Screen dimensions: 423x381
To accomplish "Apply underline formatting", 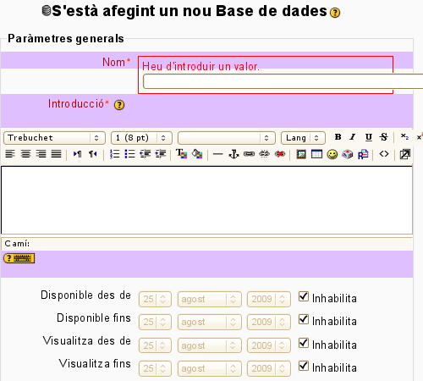I will click(368, 137).
